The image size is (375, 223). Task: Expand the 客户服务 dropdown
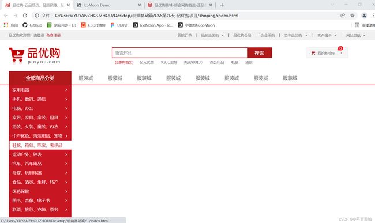327,35
